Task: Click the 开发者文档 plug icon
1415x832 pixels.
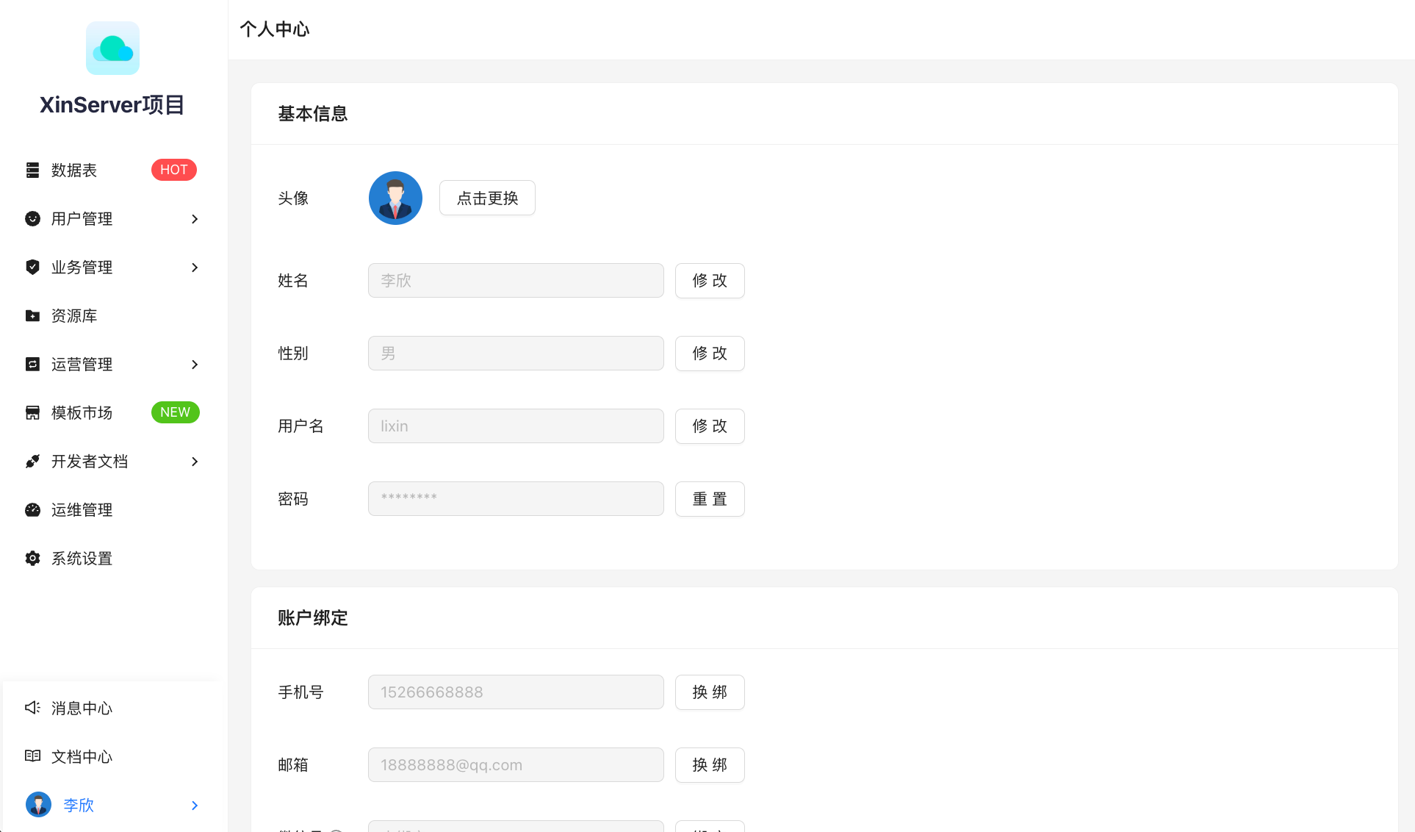Action: [x=32, y=461]
